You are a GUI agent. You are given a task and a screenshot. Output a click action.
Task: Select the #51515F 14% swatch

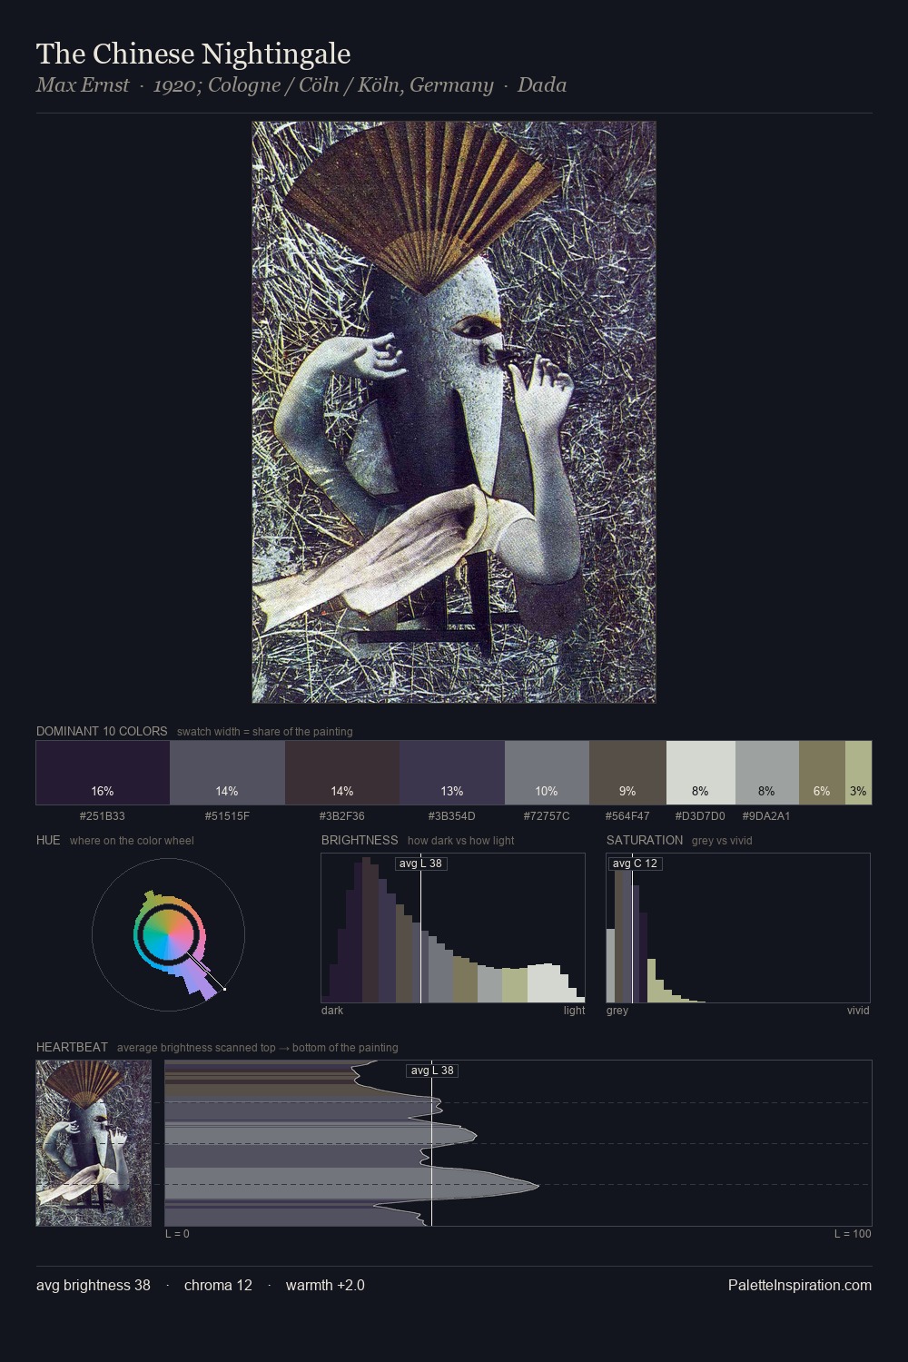[x=227, y=773]
